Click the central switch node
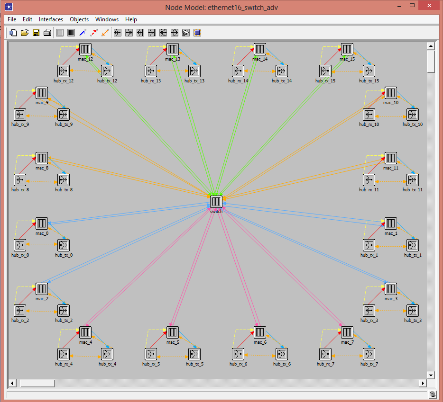 [x=216, y=202]
